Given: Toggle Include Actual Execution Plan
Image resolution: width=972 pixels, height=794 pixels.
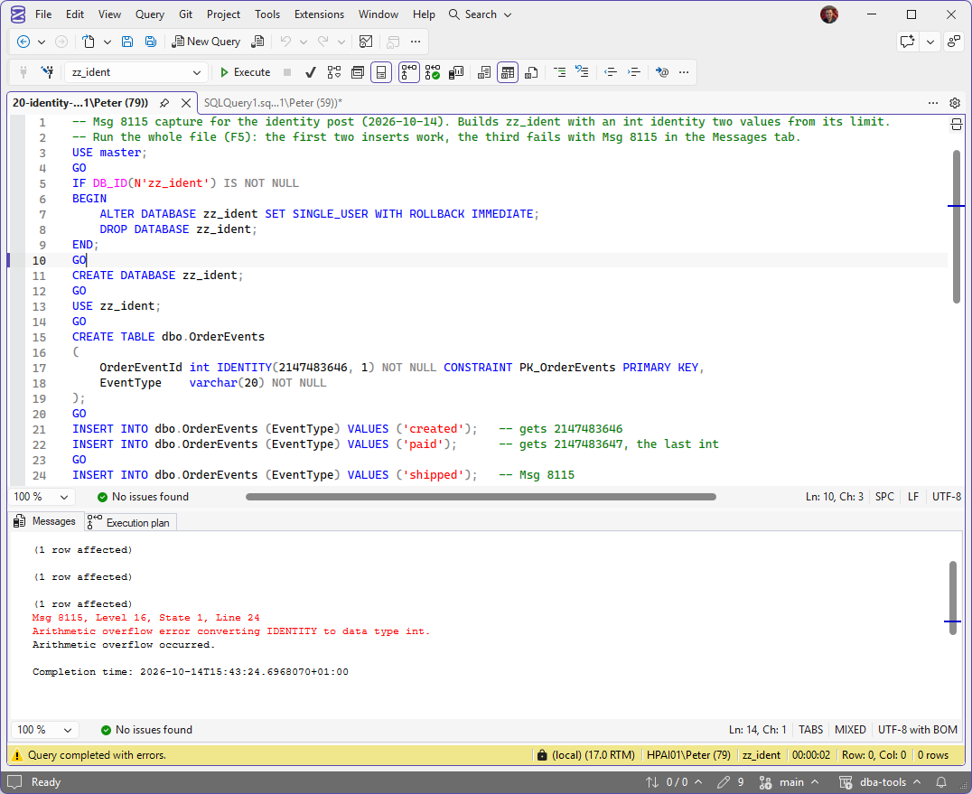Looking at the screenshot, I should 408,72.
